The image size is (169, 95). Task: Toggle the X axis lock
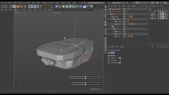(x=30, y=6)
